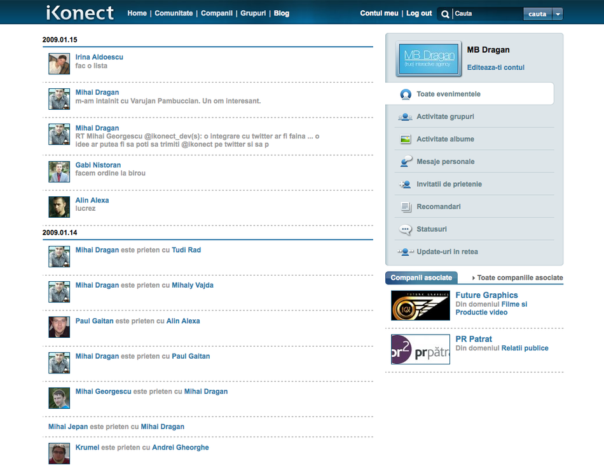Click the Update-uri in retea icon
Screen dimensions: 604x466
[405, 252]
